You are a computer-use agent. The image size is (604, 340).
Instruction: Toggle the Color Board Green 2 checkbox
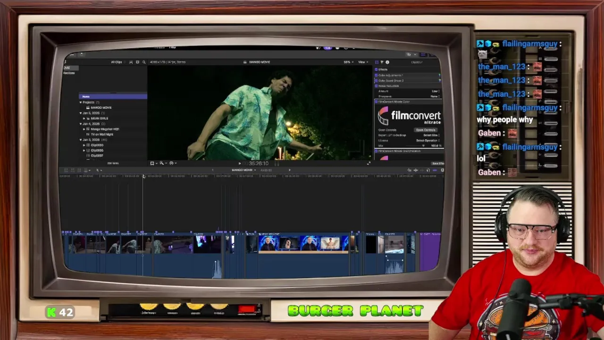click(376, 81)
